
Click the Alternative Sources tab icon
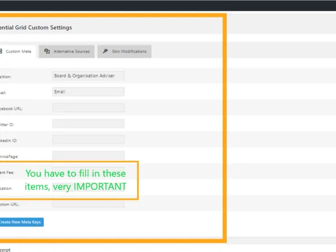47,51
